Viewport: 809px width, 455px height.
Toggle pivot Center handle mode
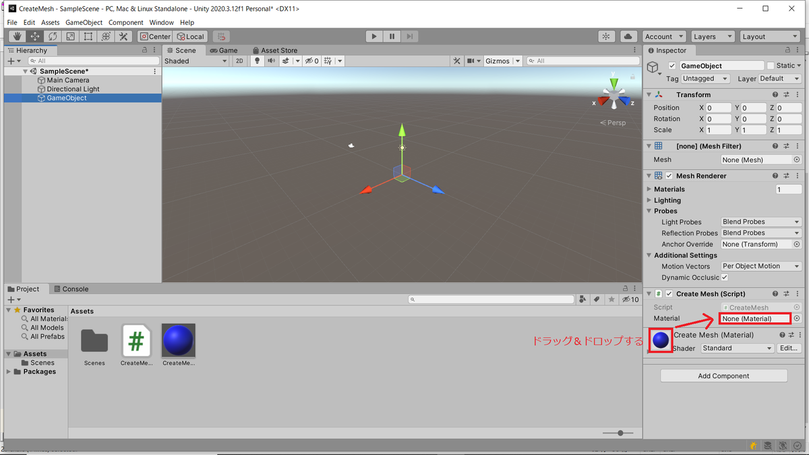pos(155,36)
